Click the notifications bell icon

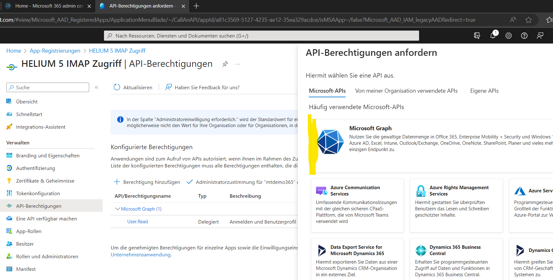click(493, 36)
